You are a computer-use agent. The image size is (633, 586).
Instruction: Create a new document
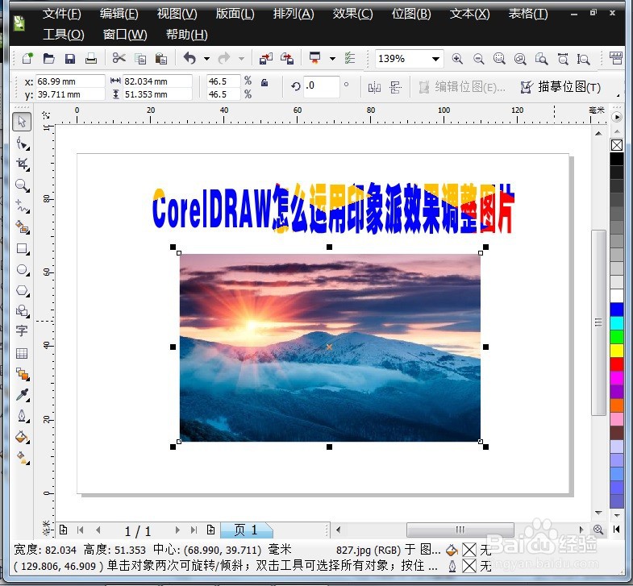[27, 59]
